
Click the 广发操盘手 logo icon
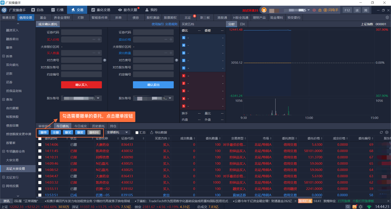coord(4,10)
